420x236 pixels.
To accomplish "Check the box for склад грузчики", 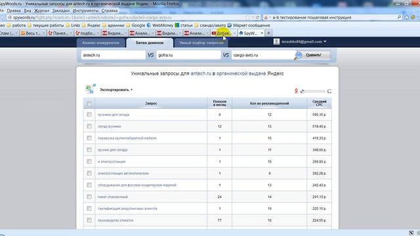I will pyautogui.click(x=89, y=127).
